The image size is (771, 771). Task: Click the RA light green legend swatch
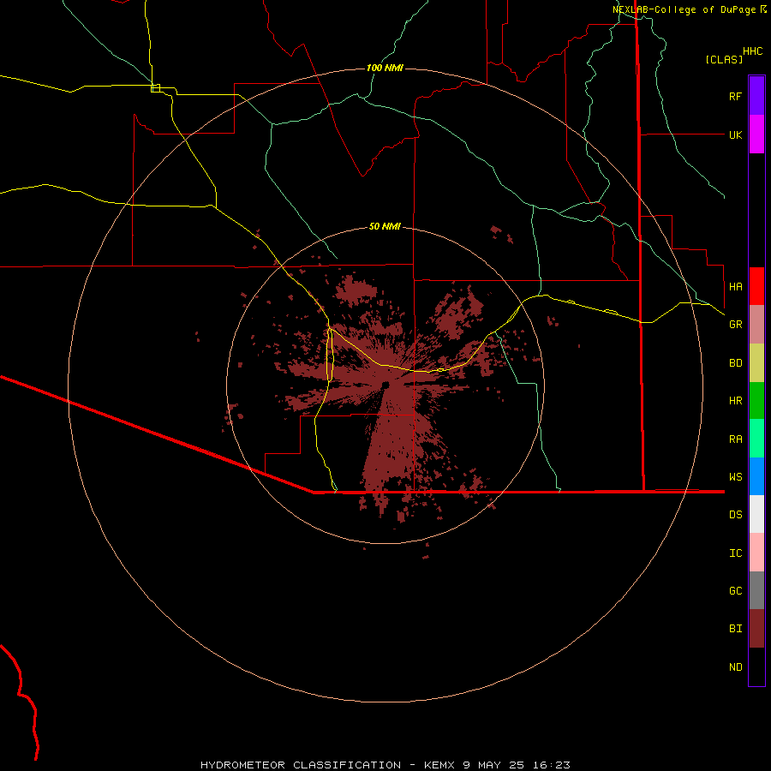(x=756, y=439)
